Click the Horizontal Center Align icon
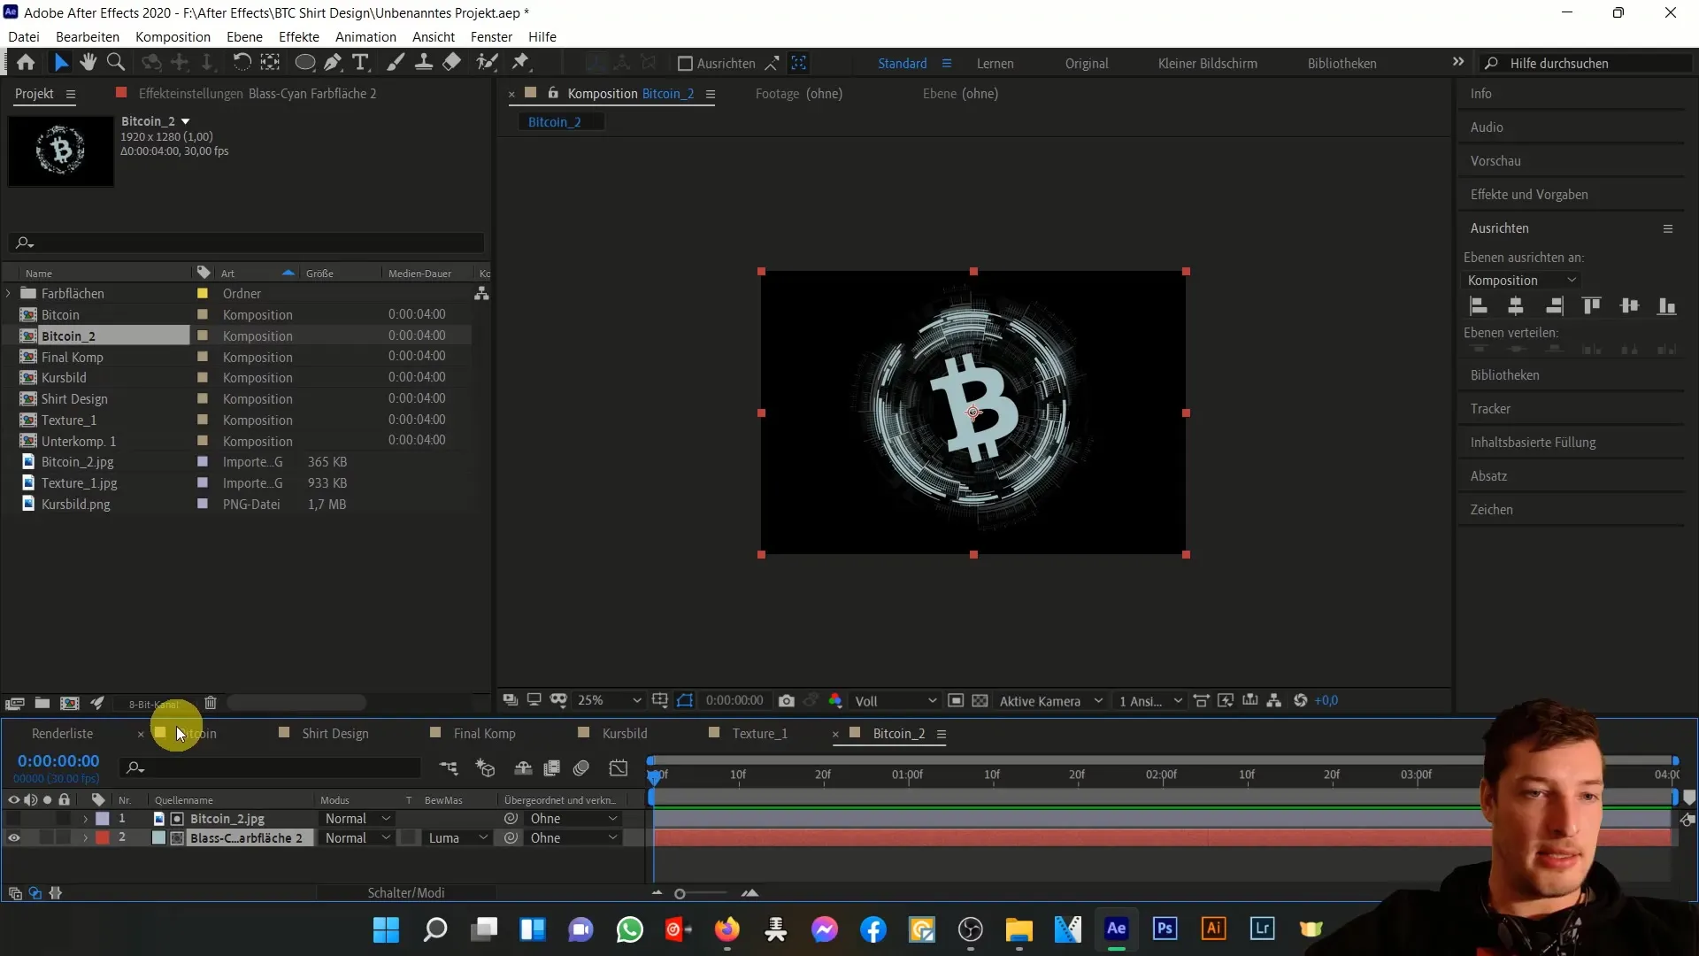 point(1513,305)
